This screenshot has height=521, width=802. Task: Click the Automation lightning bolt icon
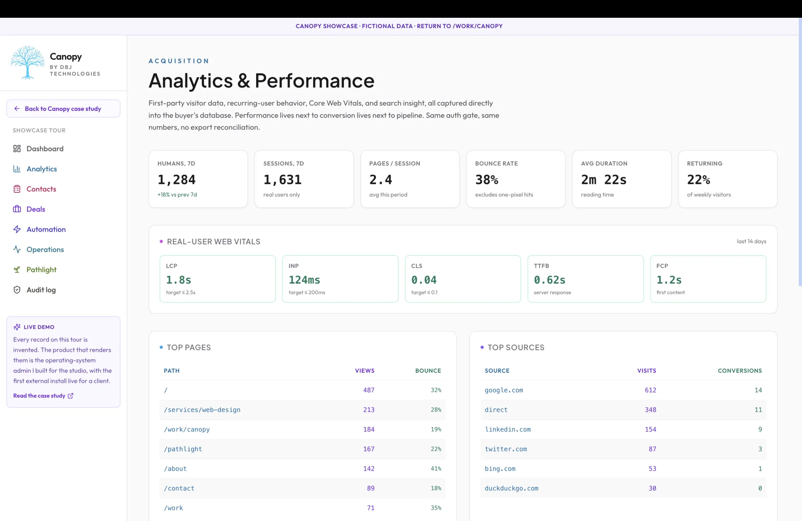coord(17,229)
